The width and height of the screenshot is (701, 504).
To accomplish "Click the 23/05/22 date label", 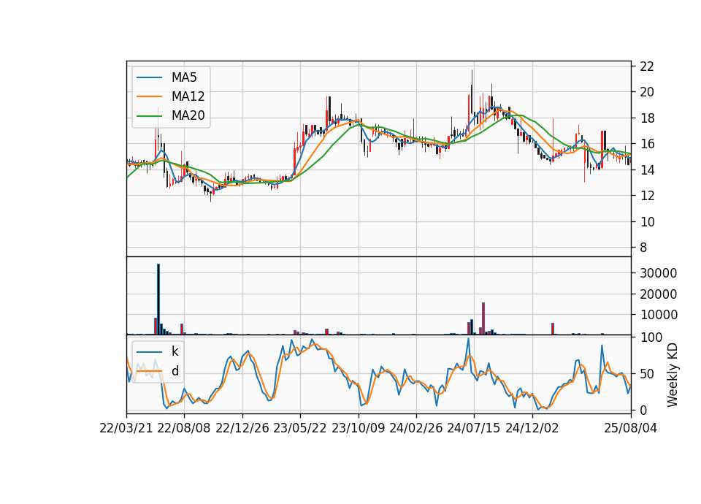I will pyautogui.click(x=300, y=428).
